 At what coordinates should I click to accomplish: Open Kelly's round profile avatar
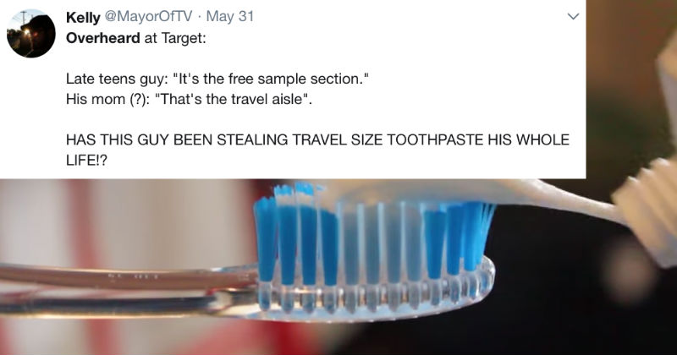coord(31,33)
